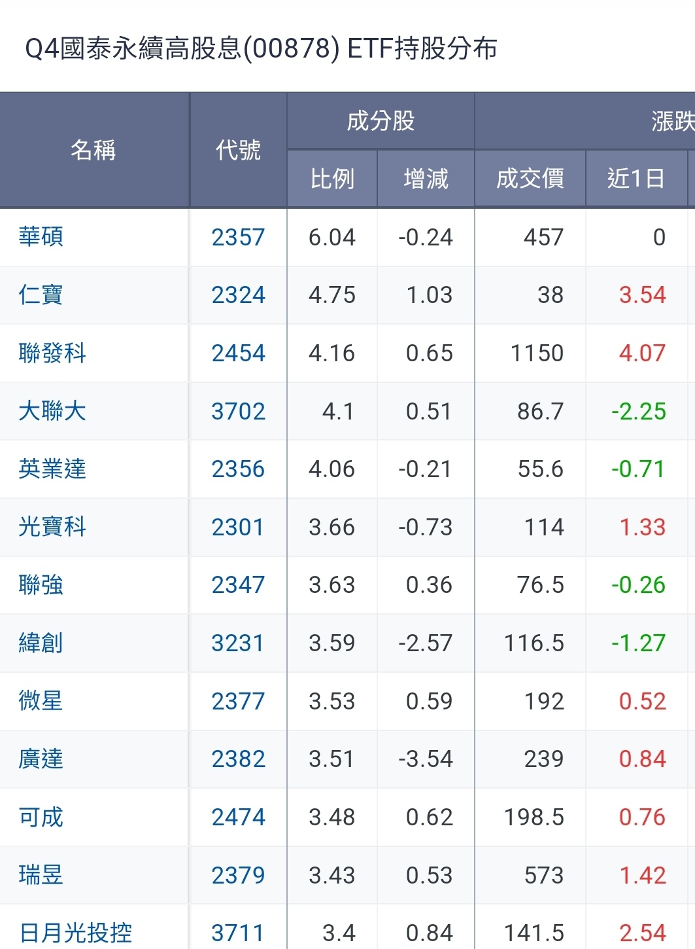This screenshot has height=949, width=695.
Task: Select 光寶科's 近1日 value 1.33
Action: (x=643, y=527)
